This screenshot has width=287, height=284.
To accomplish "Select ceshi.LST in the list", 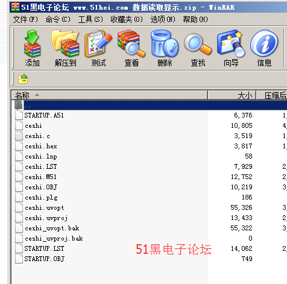I will click(41, 166).
